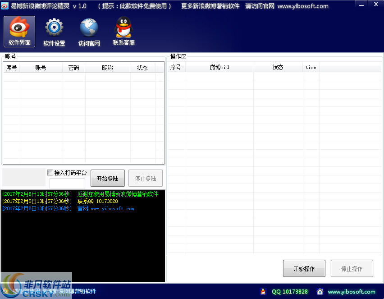
Task: Click QQ 10173828 text in status bar
Action: tap(290, 292)
